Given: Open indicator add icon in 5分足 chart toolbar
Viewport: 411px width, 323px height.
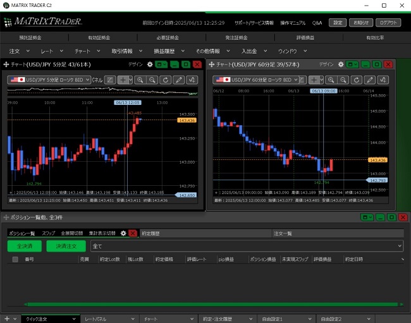Looking at the screenshot, I should click(192, 80).
